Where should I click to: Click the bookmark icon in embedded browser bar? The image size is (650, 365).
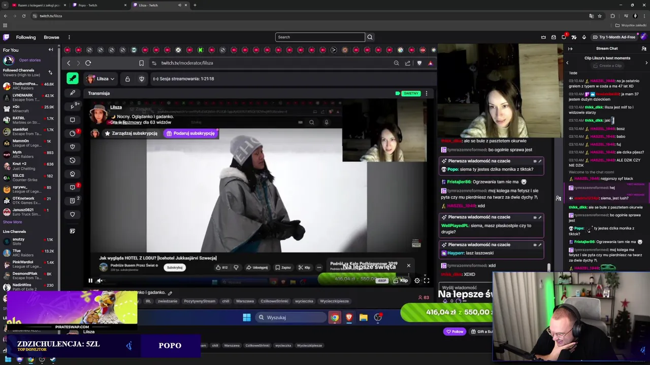tap(141, 63)
